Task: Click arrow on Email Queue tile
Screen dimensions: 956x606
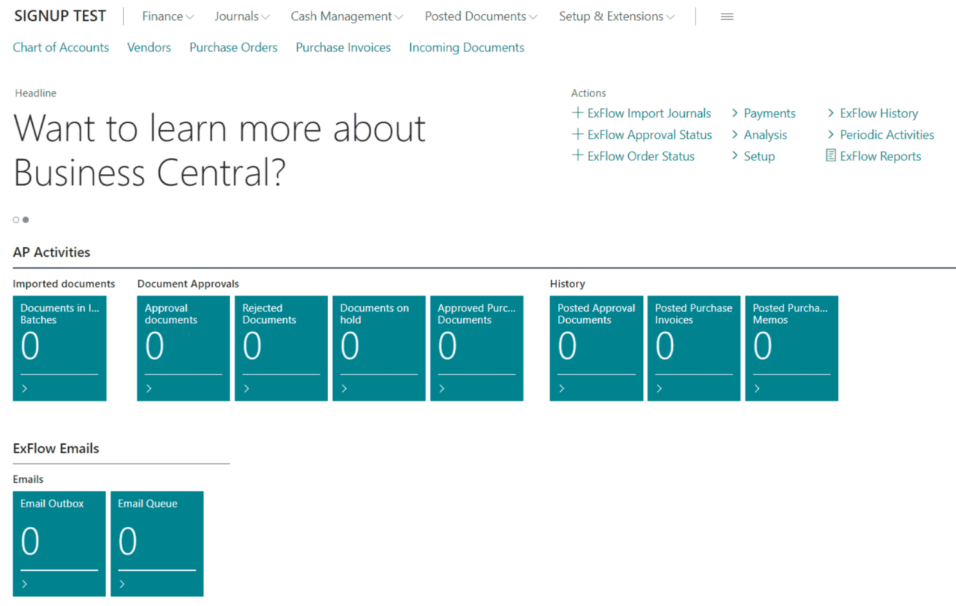Action: coord(122,584)
